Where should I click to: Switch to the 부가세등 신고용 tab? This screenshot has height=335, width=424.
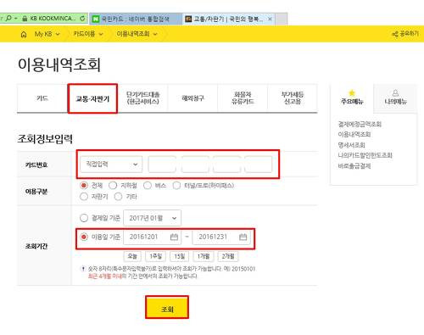coord(293,98)
